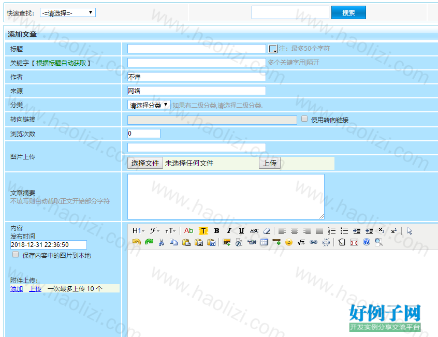
Task: Click inside the 文章摘要 textarea
Action: pos(226,197)
